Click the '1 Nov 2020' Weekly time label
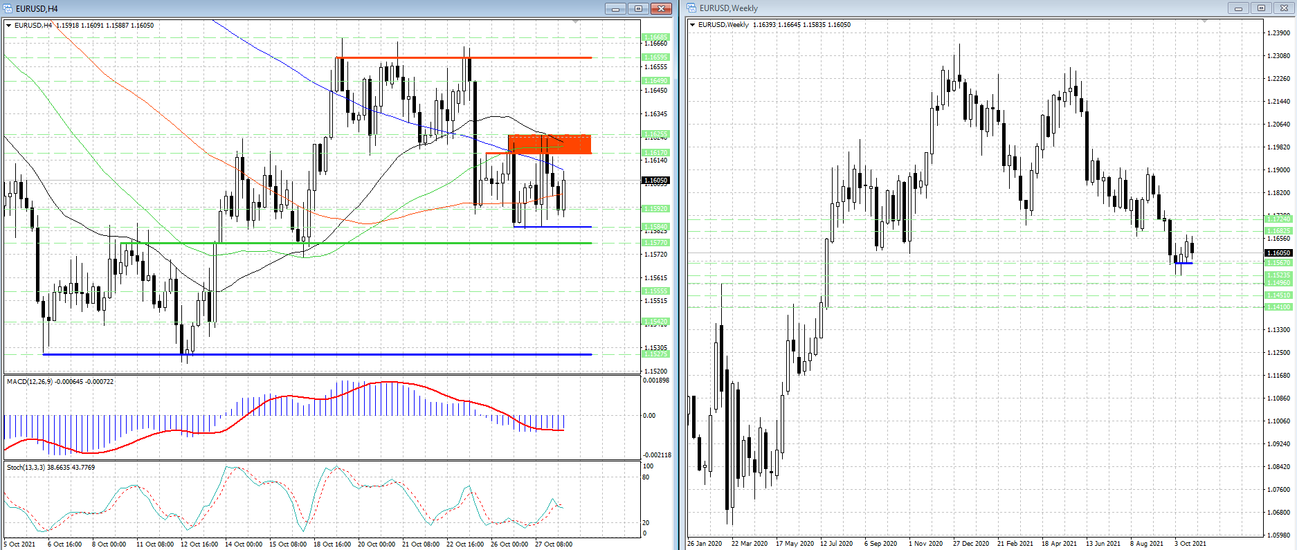 click(925, 544)
